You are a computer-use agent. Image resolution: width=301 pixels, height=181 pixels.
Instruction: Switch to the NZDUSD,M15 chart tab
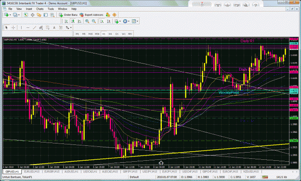click(x=251, y=171)
